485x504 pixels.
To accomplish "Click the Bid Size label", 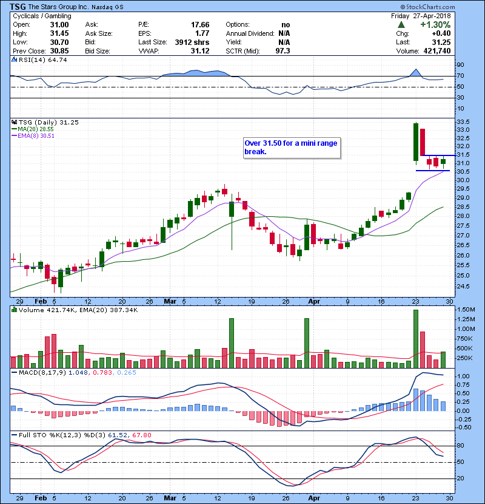I will coord(98,51).
